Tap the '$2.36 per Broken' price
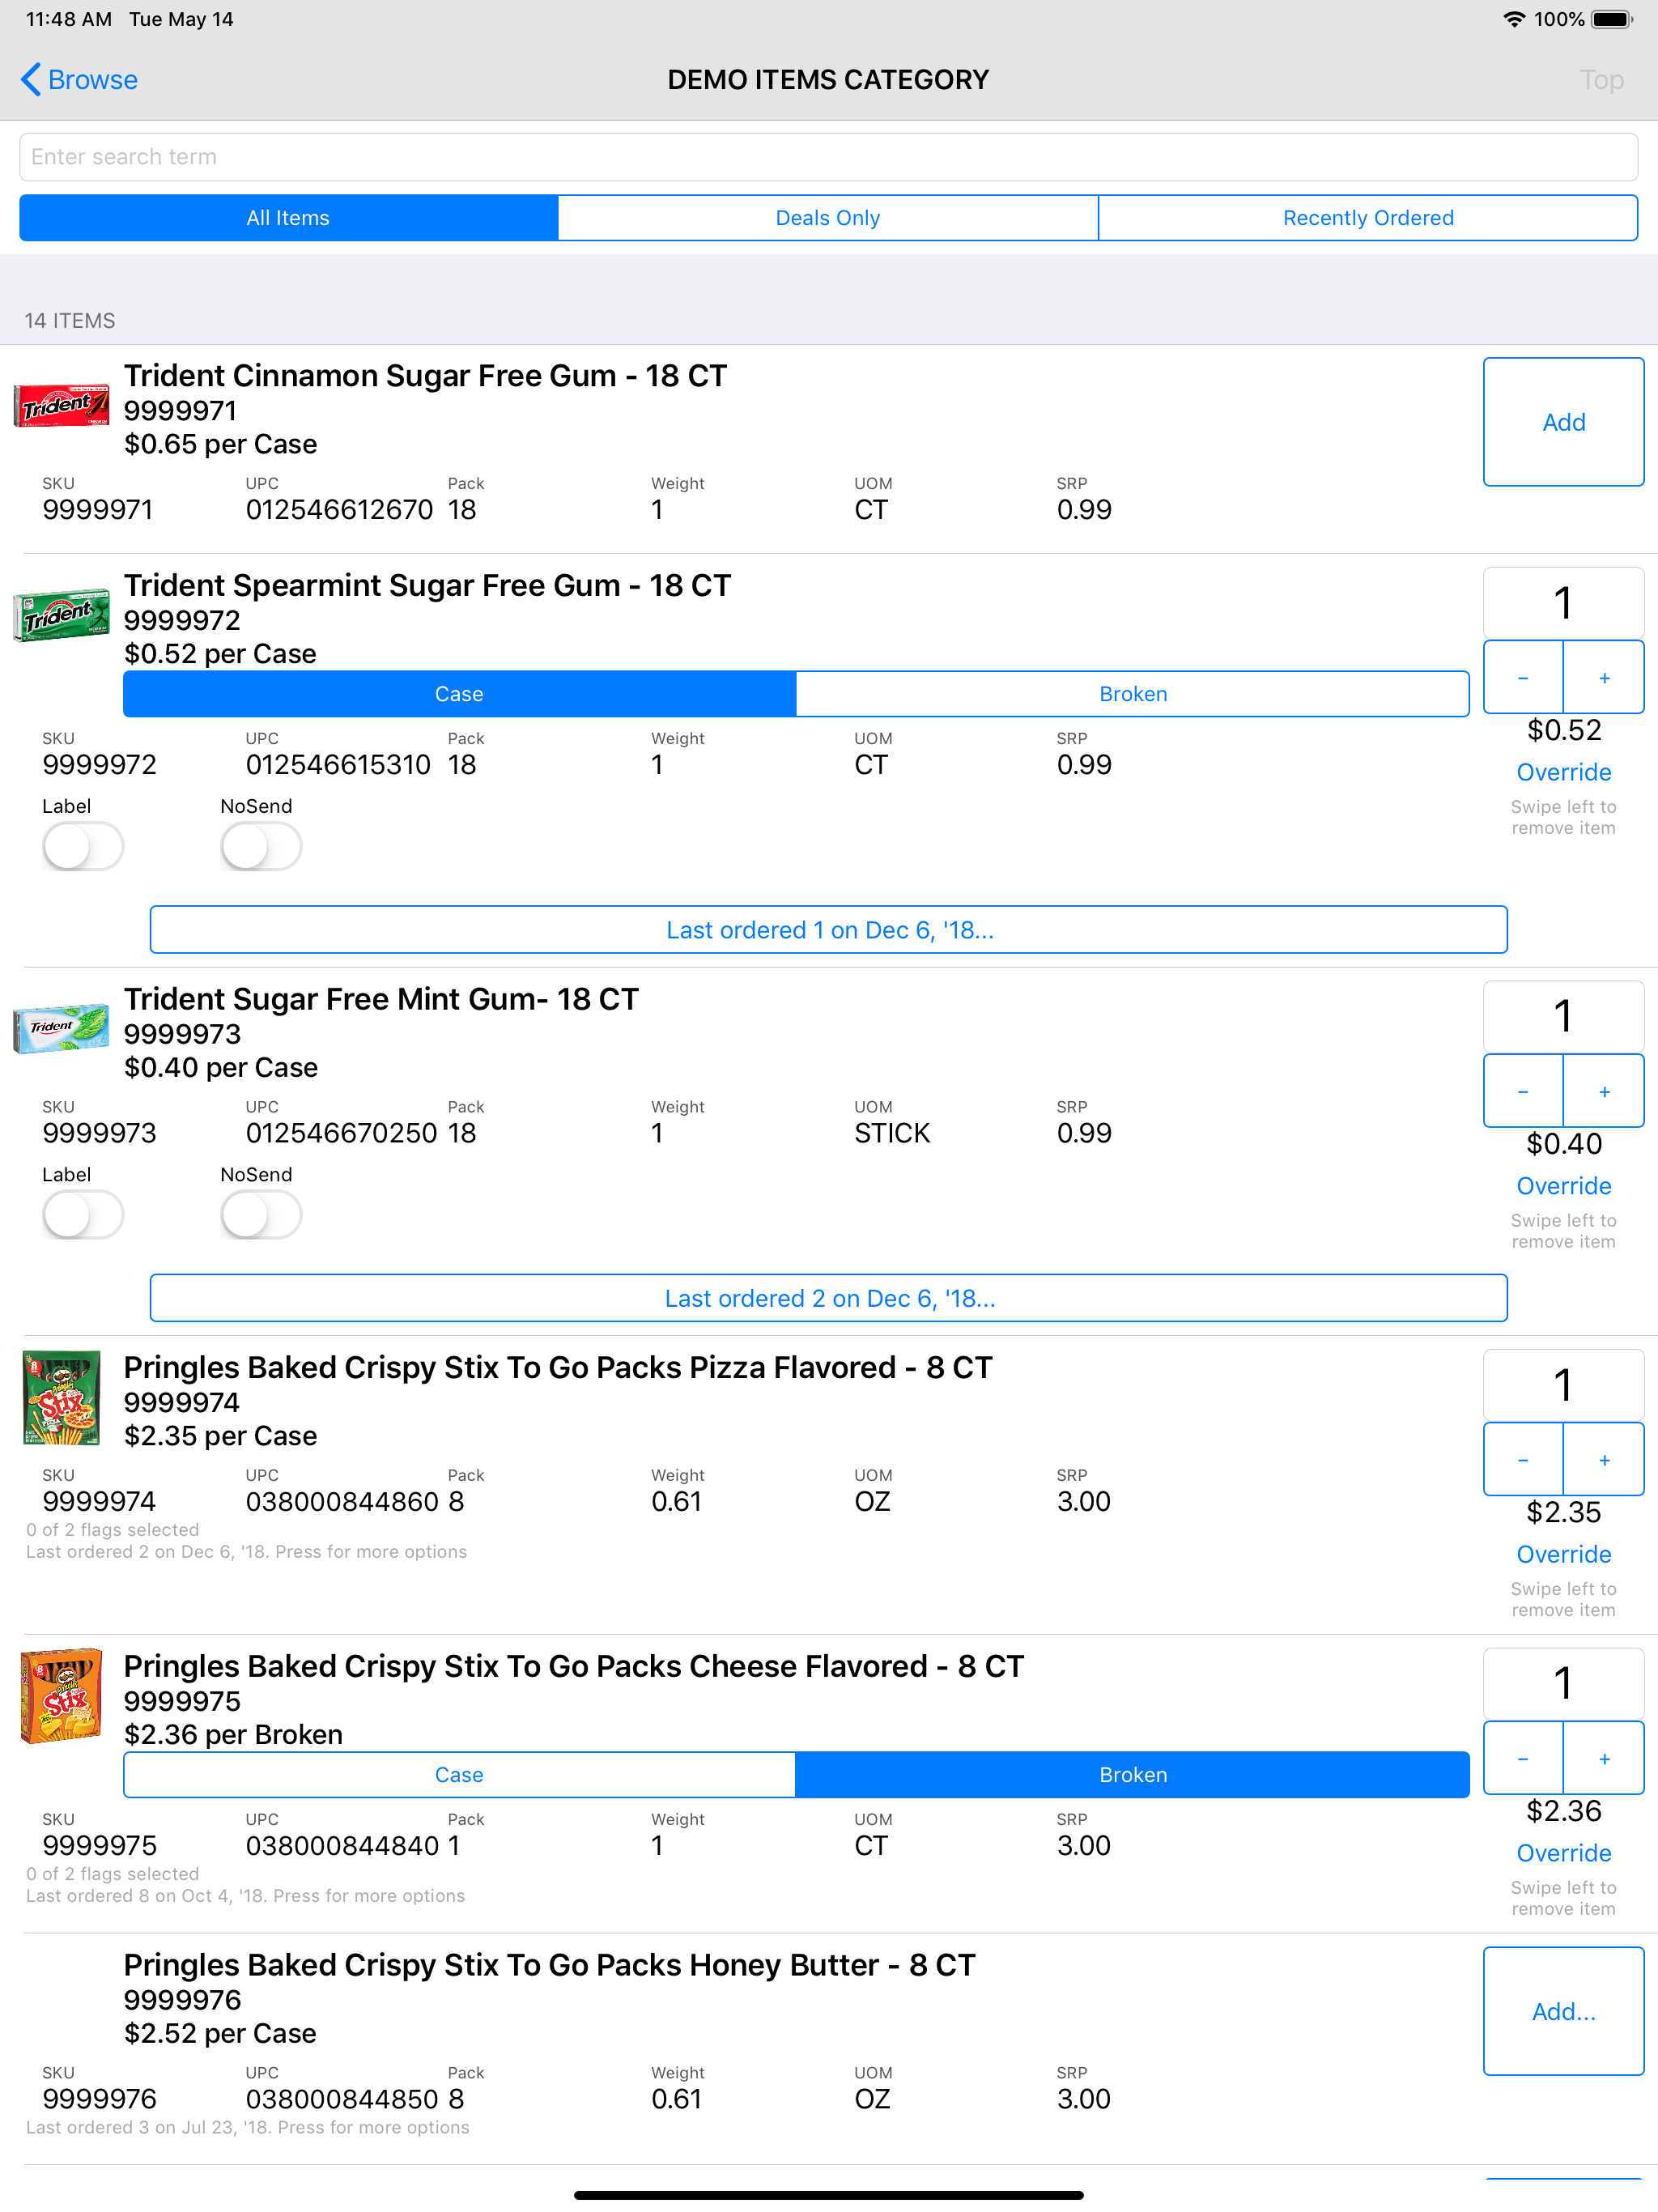This screenshot has height=2212, width=1658. 233,1735
